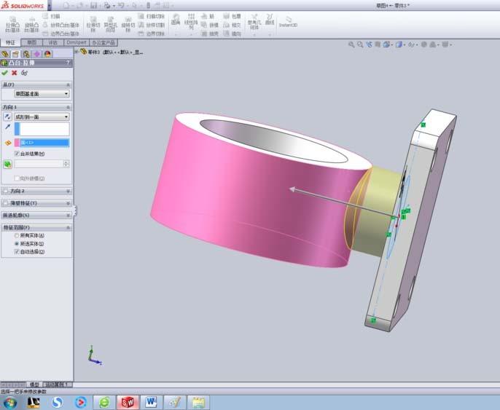The width and height of the screenshot is (500, 410).
Task: Switch to the DimXpert ribbon tab
Action: (x=77, y=42)
